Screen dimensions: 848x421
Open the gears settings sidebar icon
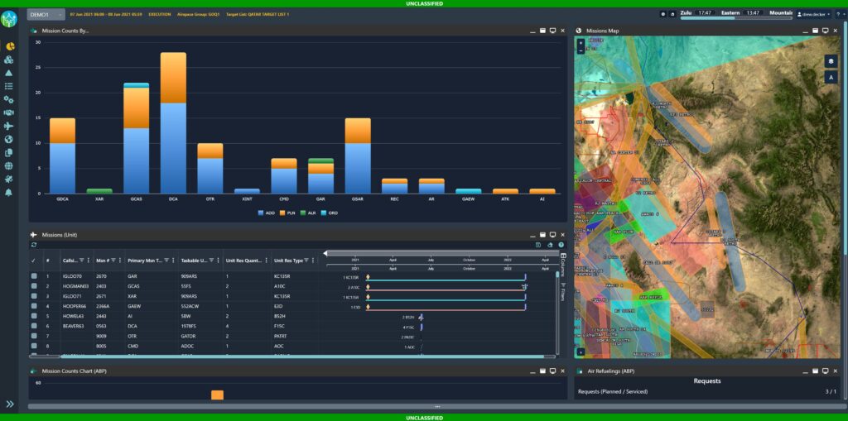click(8, 99)
